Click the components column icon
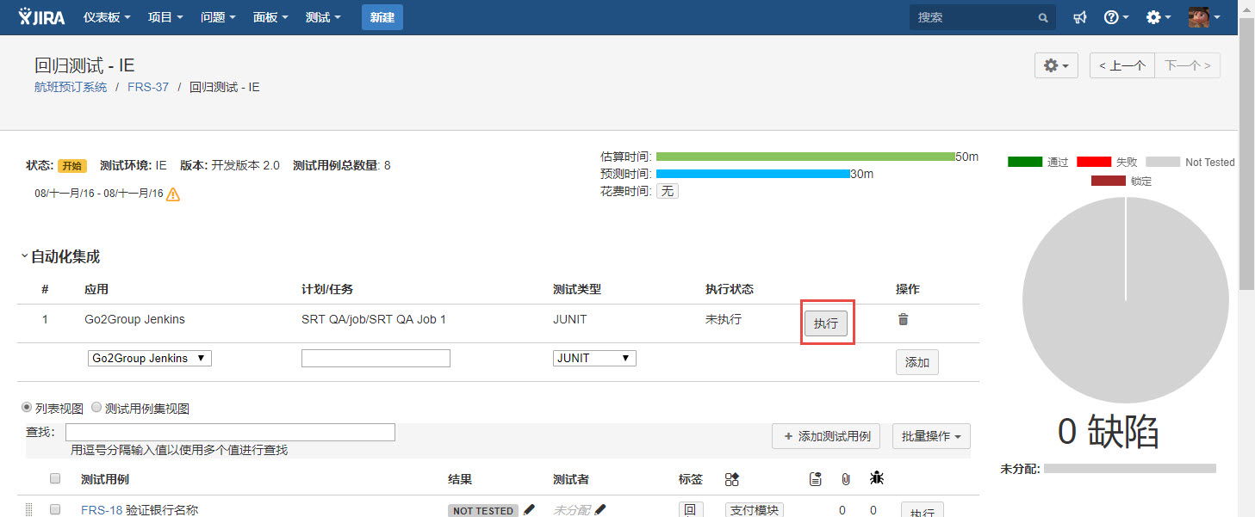Viewport: 1255px width, 517px height. (732, 479)
